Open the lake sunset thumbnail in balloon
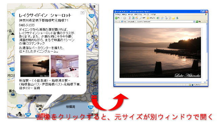This screenshot has width=220, height=123. tap(35, 66)
